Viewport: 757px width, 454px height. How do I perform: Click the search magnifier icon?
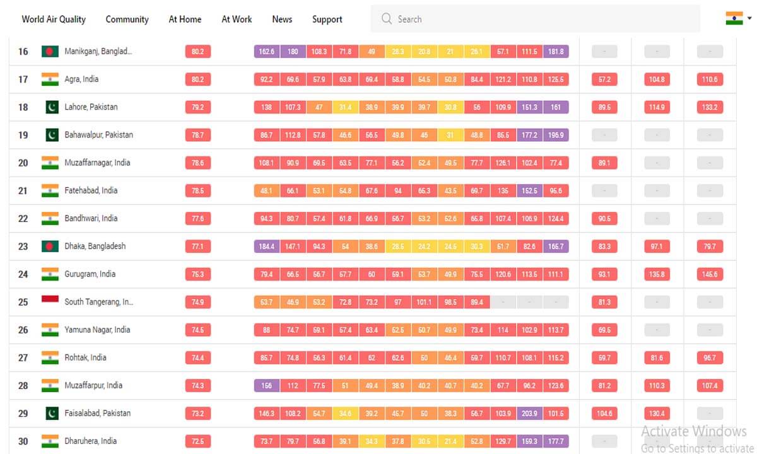(x=387, y=19)
